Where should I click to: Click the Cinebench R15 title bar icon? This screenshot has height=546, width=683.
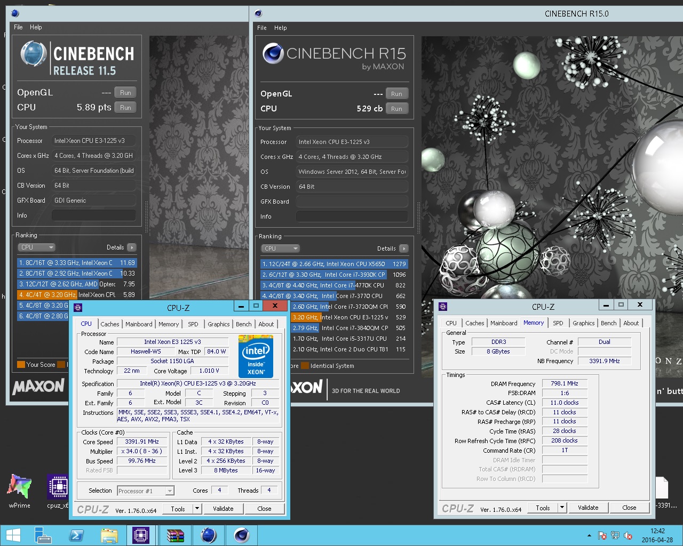click(x=258, y=13)
